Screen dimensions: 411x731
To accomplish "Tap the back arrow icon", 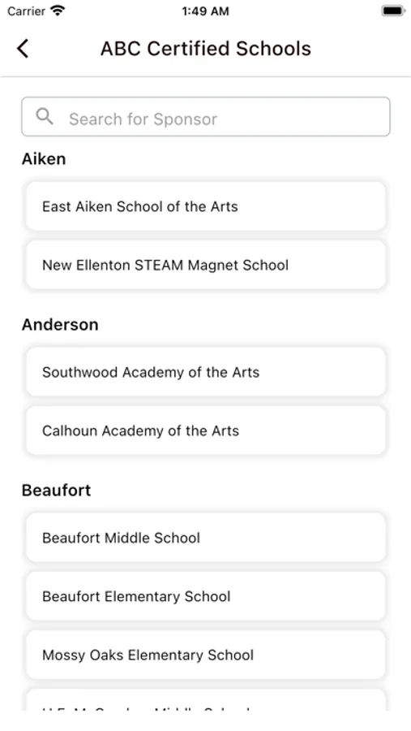I will point(23,49).
